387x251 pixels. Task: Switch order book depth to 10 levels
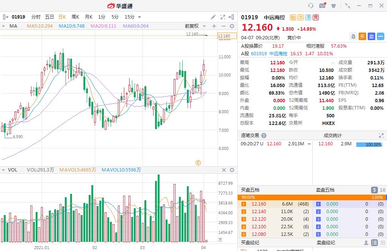click(x=382, y=190)
